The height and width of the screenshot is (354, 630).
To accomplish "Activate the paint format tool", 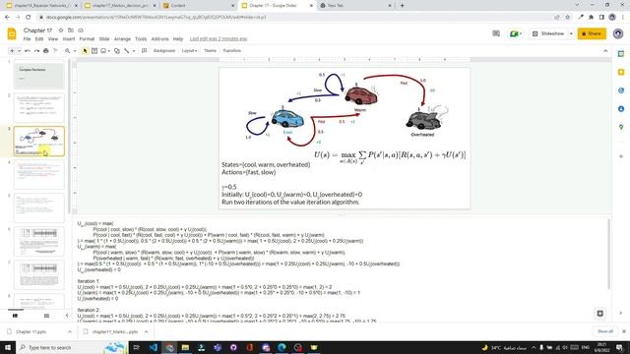I will (55, 51).
